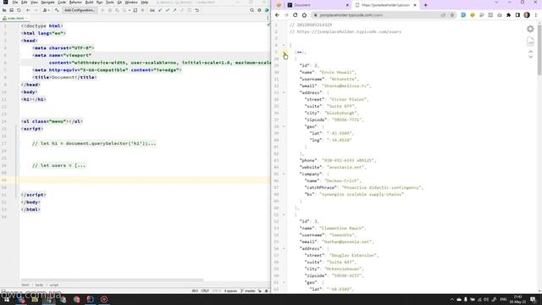Collapse the company object of user id 2

point(285,174)
